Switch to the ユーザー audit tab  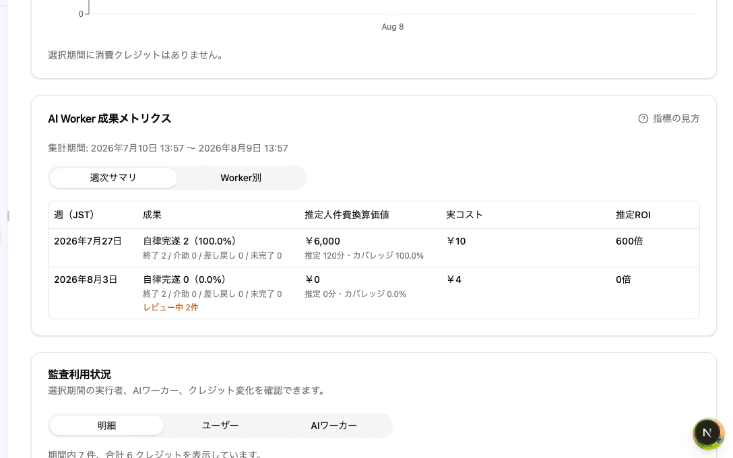click(220, 426)
